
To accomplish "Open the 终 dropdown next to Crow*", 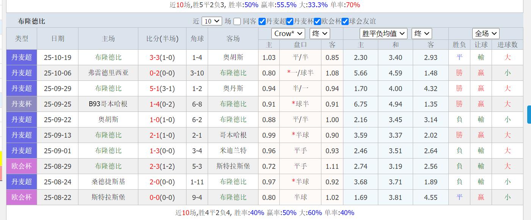I will click(x=320, y=33).
